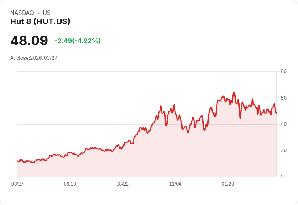Click the At close date text
This screenshot has height=205, width=298.
click(x=34, y=58)
